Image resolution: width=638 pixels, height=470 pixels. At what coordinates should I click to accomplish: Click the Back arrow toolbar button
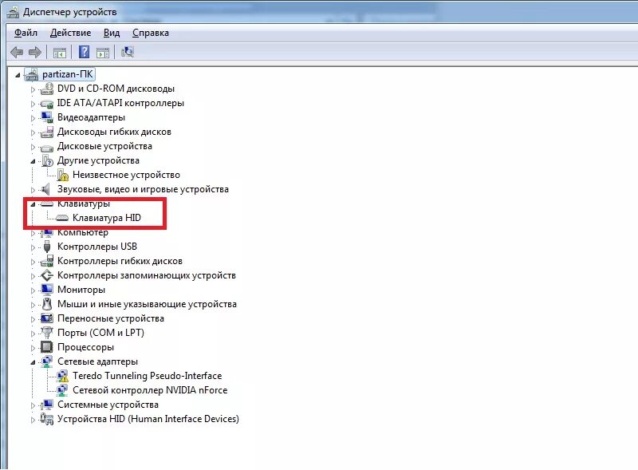[17, 52]
